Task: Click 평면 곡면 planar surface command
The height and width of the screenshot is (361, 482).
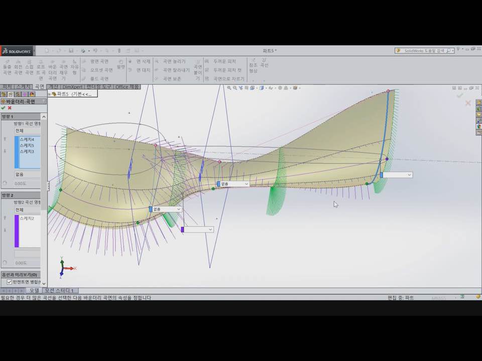Action: [98, 61]
